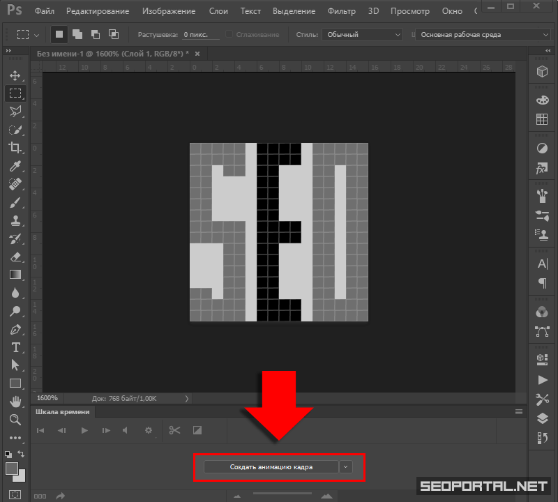Enable add to selection mode
This screenshot has width=558, height=502.
76,34
